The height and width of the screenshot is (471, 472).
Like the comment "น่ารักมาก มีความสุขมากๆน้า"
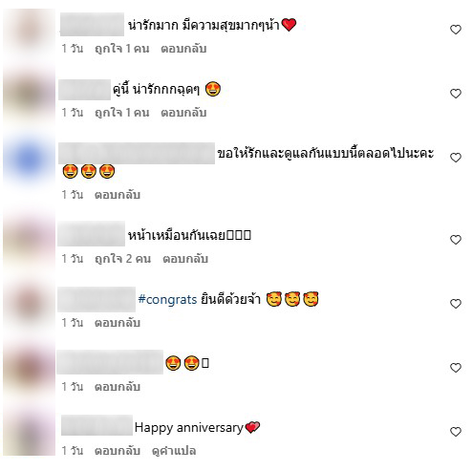(456, 30)
